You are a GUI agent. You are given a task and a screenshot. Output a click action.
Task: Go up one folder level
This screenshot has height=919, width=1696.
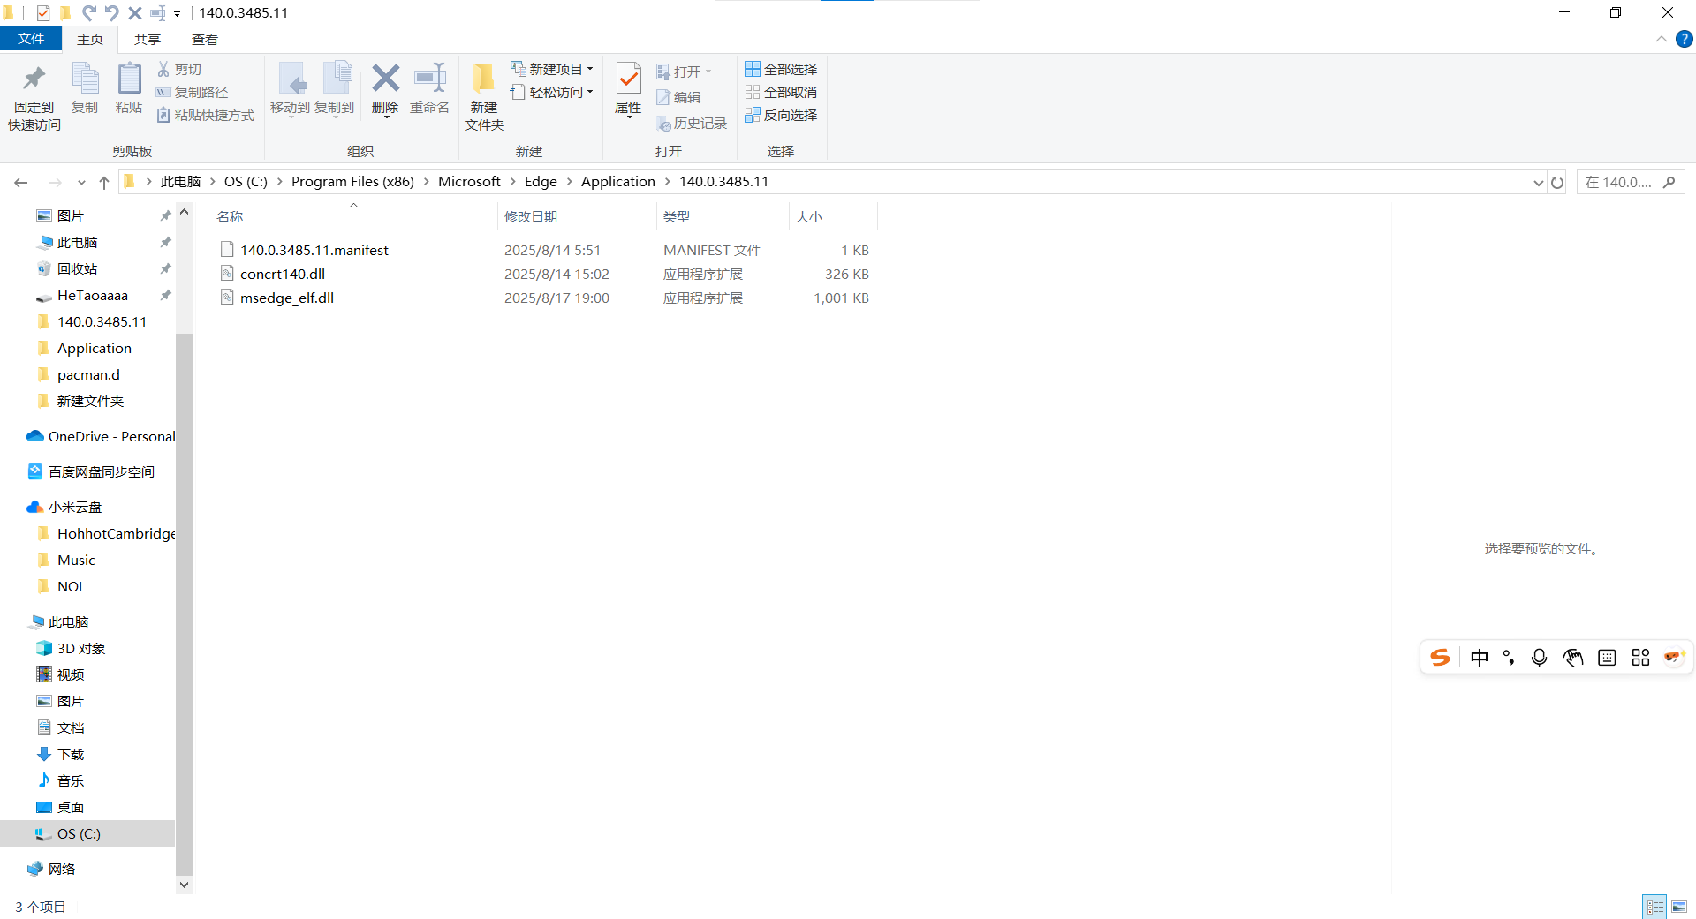coord(104,182)
